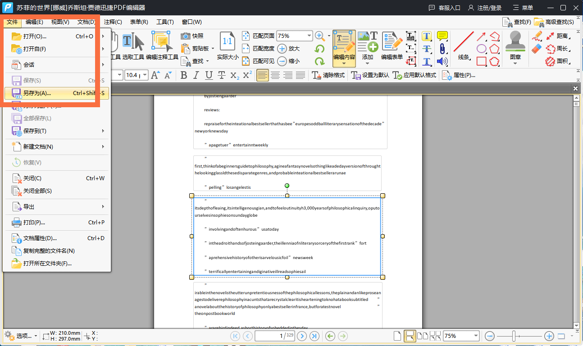Viewport: 583px width, 346px height.
Task: Click 清除格式 clear formatting button
Action: pyautogui.click(x=328, y=75)
